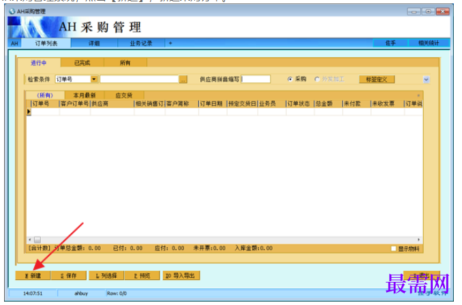This screenshot has width=462, height=305.
Task: Select the 采购 radio button
Action: [290, 79]
